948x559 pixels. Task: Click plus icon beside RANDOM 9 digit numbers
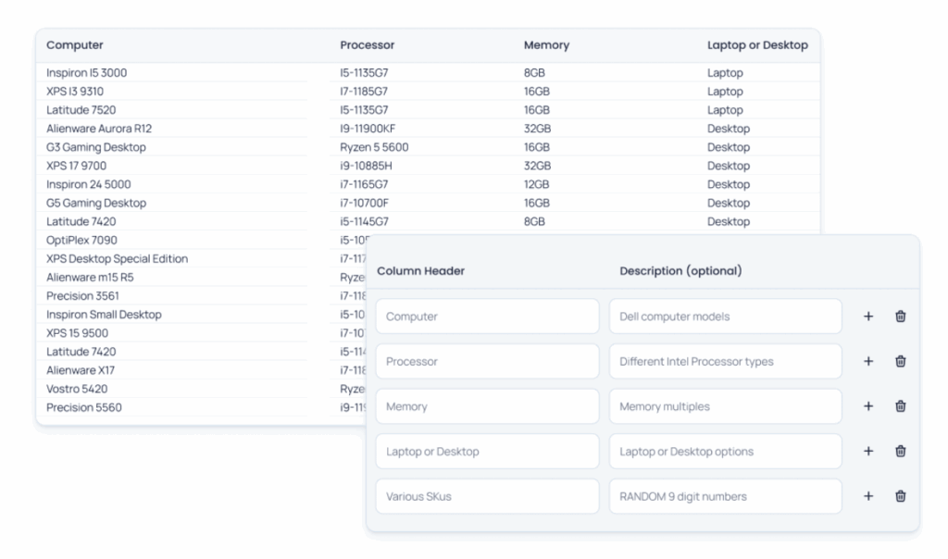(868, 496)
